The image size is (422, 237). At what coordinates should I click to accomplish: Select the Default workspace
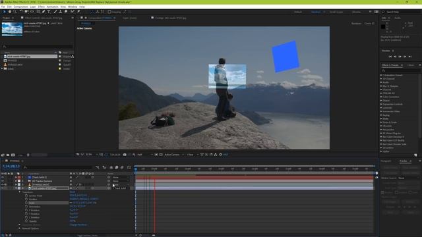pyautogui.click(x=298, y=12)
